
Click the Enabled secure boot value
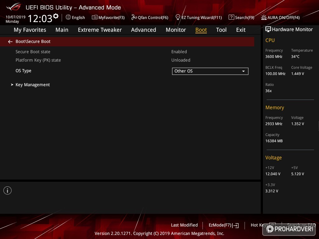point(179,52)
